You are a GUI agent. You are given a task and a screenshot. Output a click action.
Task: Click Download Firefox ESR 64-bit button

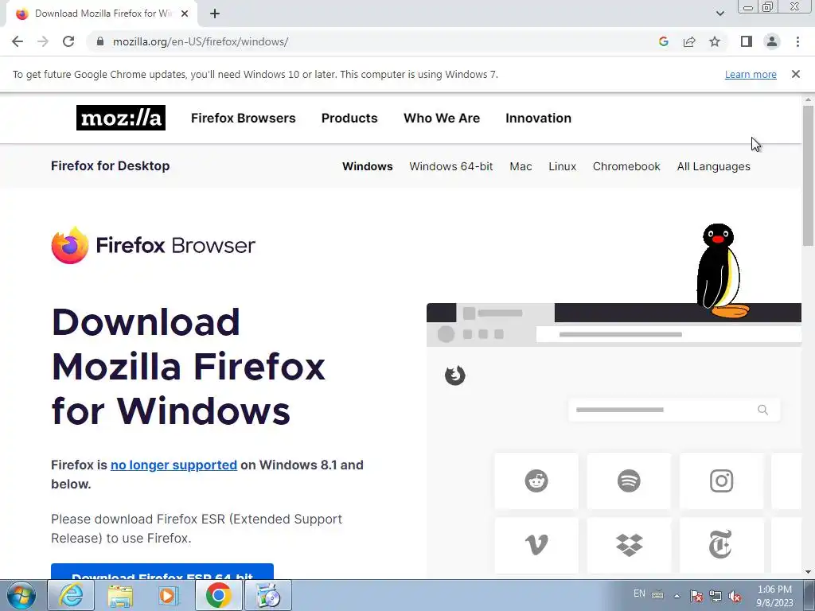(x=162, y=572)
